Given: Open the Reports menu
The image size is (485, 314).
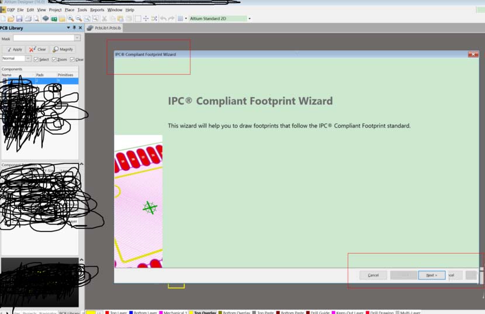Looking at the screenshot, I should (97, 10).
